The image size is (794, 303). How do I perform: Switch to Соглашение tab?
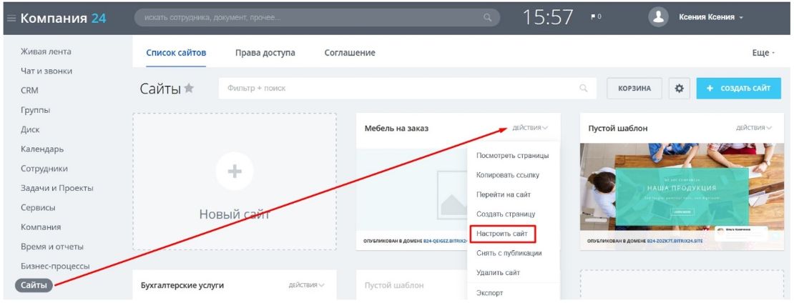point(350,53)
